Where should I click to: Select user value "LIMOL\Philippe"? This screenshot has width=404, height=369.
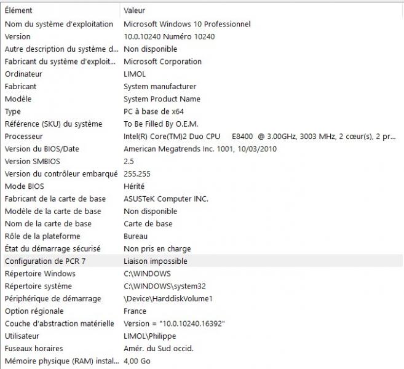click(x=149, y=336)
